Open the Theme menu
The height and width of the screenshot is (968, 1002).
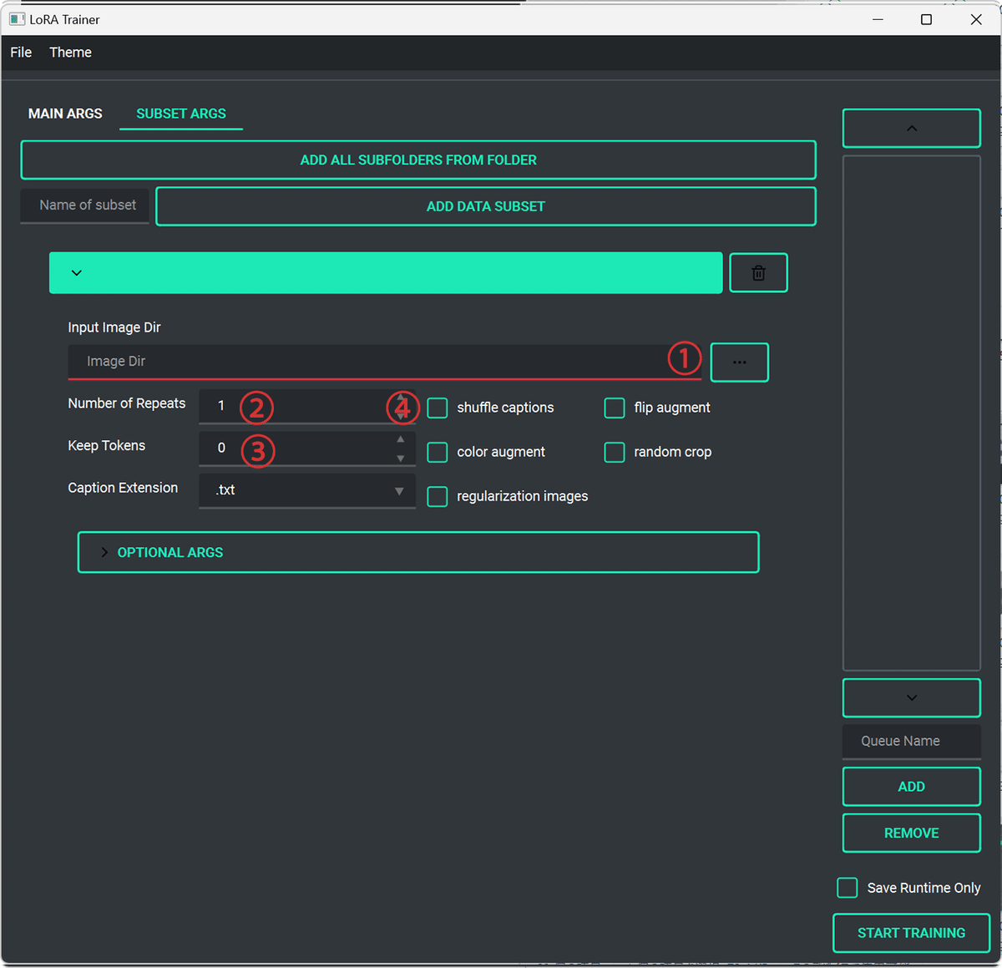(70, 52)
